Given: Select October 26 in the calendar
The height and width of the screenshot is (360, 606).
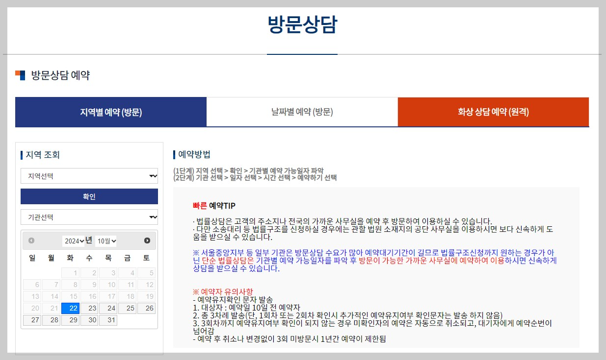Looking at the screenshot, I should [x=147, y=308].
